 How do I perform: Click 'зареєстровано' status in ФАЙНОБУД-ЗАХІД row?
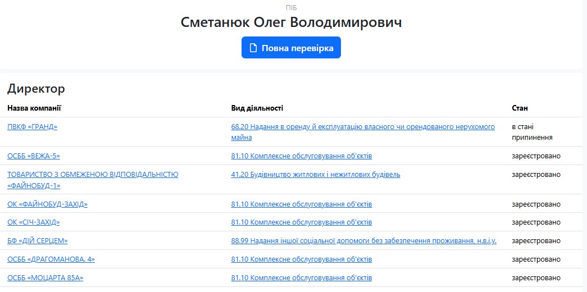point(536,204)
